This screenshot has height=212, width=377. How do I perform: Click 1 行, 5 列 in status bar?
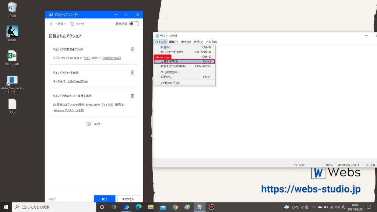(298, 165)
